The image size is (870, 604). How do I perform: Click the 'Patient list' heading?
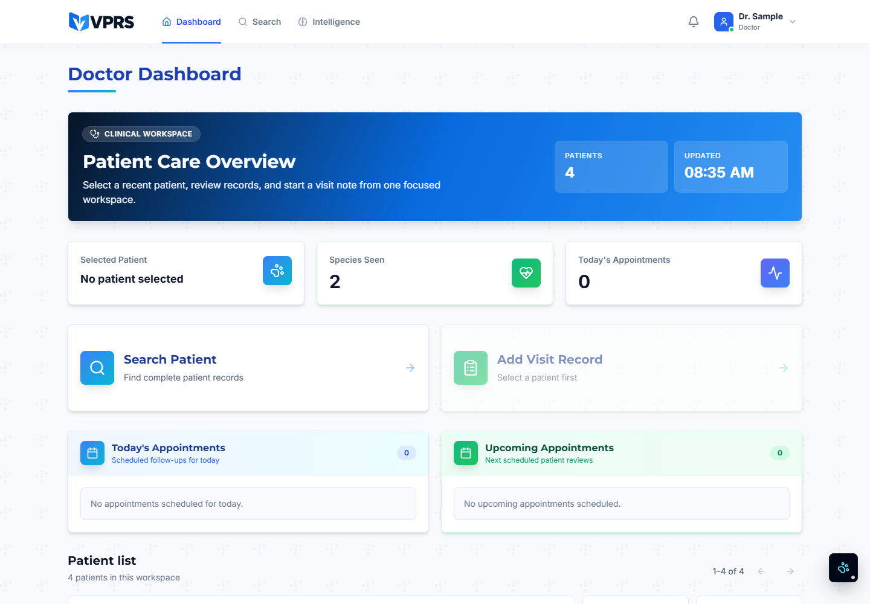tap(102, 561)
